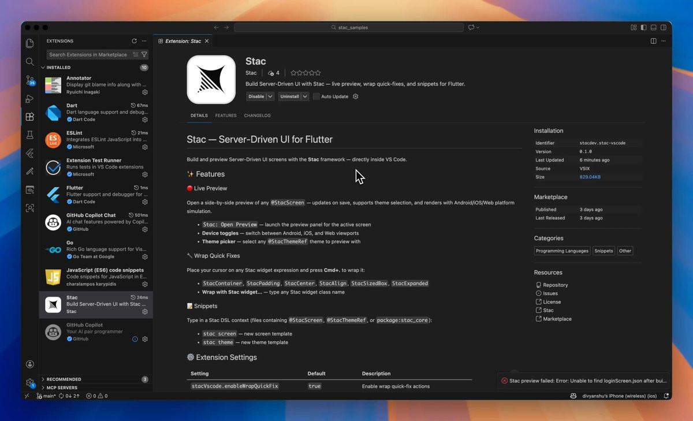
Task: Select the Other category tag
Action: click(625, 251)
